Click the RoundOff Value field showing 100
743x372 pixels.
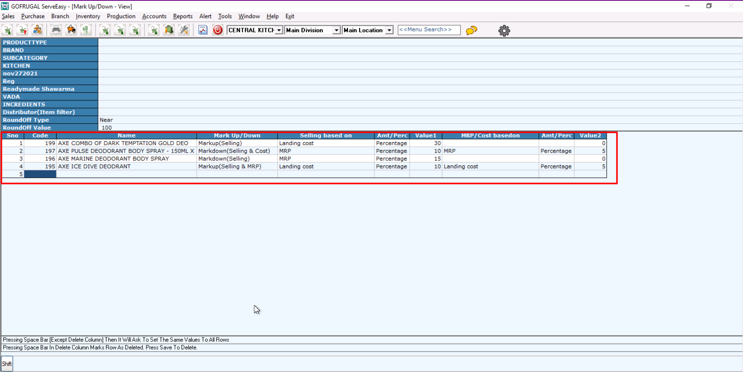click(x=420, y=127)
